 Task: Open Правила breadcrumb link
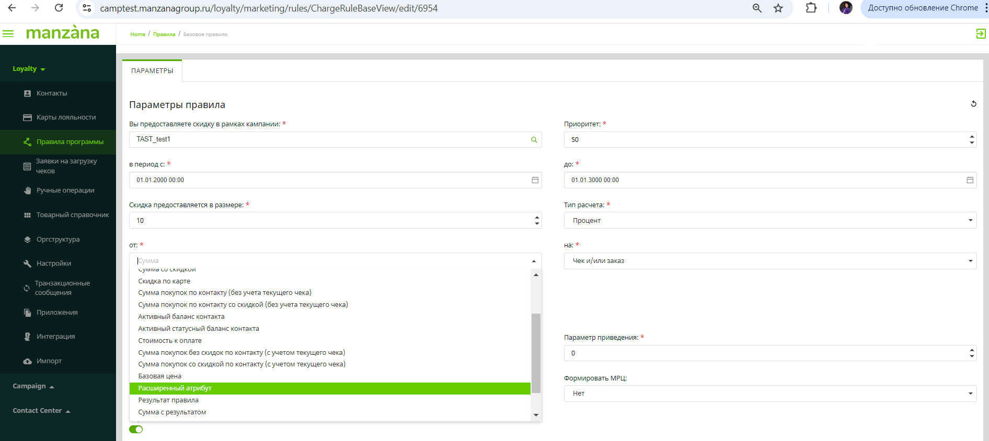tap(164, 34)
